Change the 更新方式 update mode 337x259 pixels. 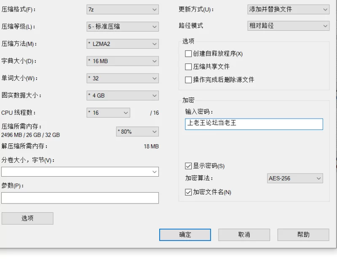288,9
